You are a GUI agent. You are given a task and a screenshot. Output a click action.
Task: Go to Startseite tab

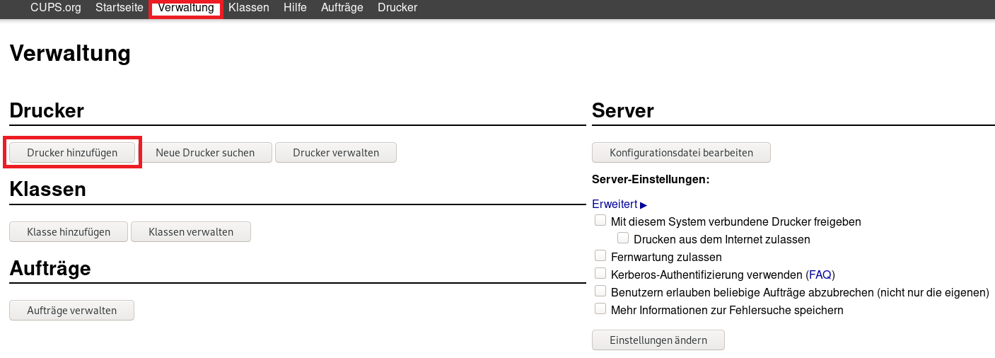pos(120,8)
